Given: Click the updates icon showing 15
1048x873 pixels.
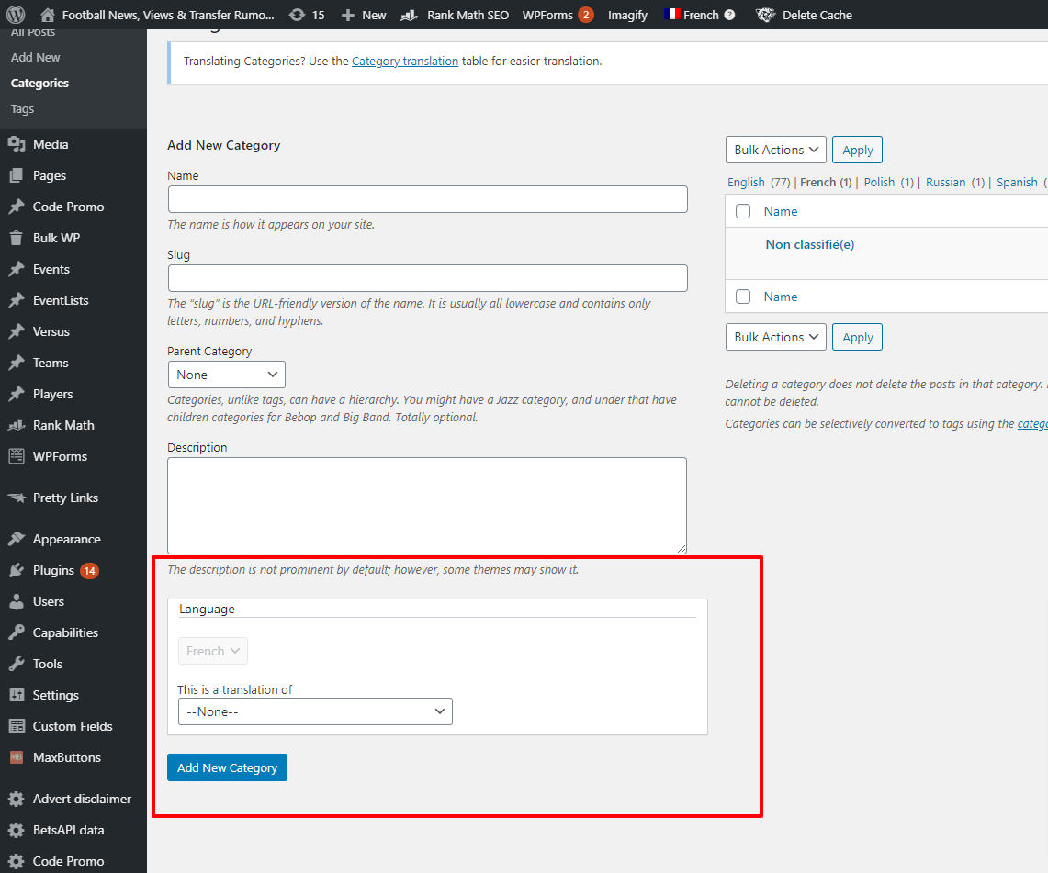Looking at the screenshot, I should pyautogui.click(x=297, y=15).
